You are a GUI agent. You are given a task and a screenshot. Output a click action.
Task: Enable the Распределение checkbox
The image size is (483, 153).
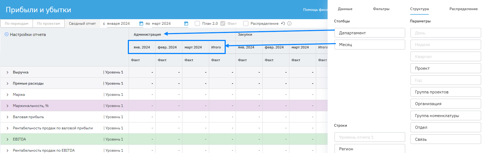coord(246,23)
